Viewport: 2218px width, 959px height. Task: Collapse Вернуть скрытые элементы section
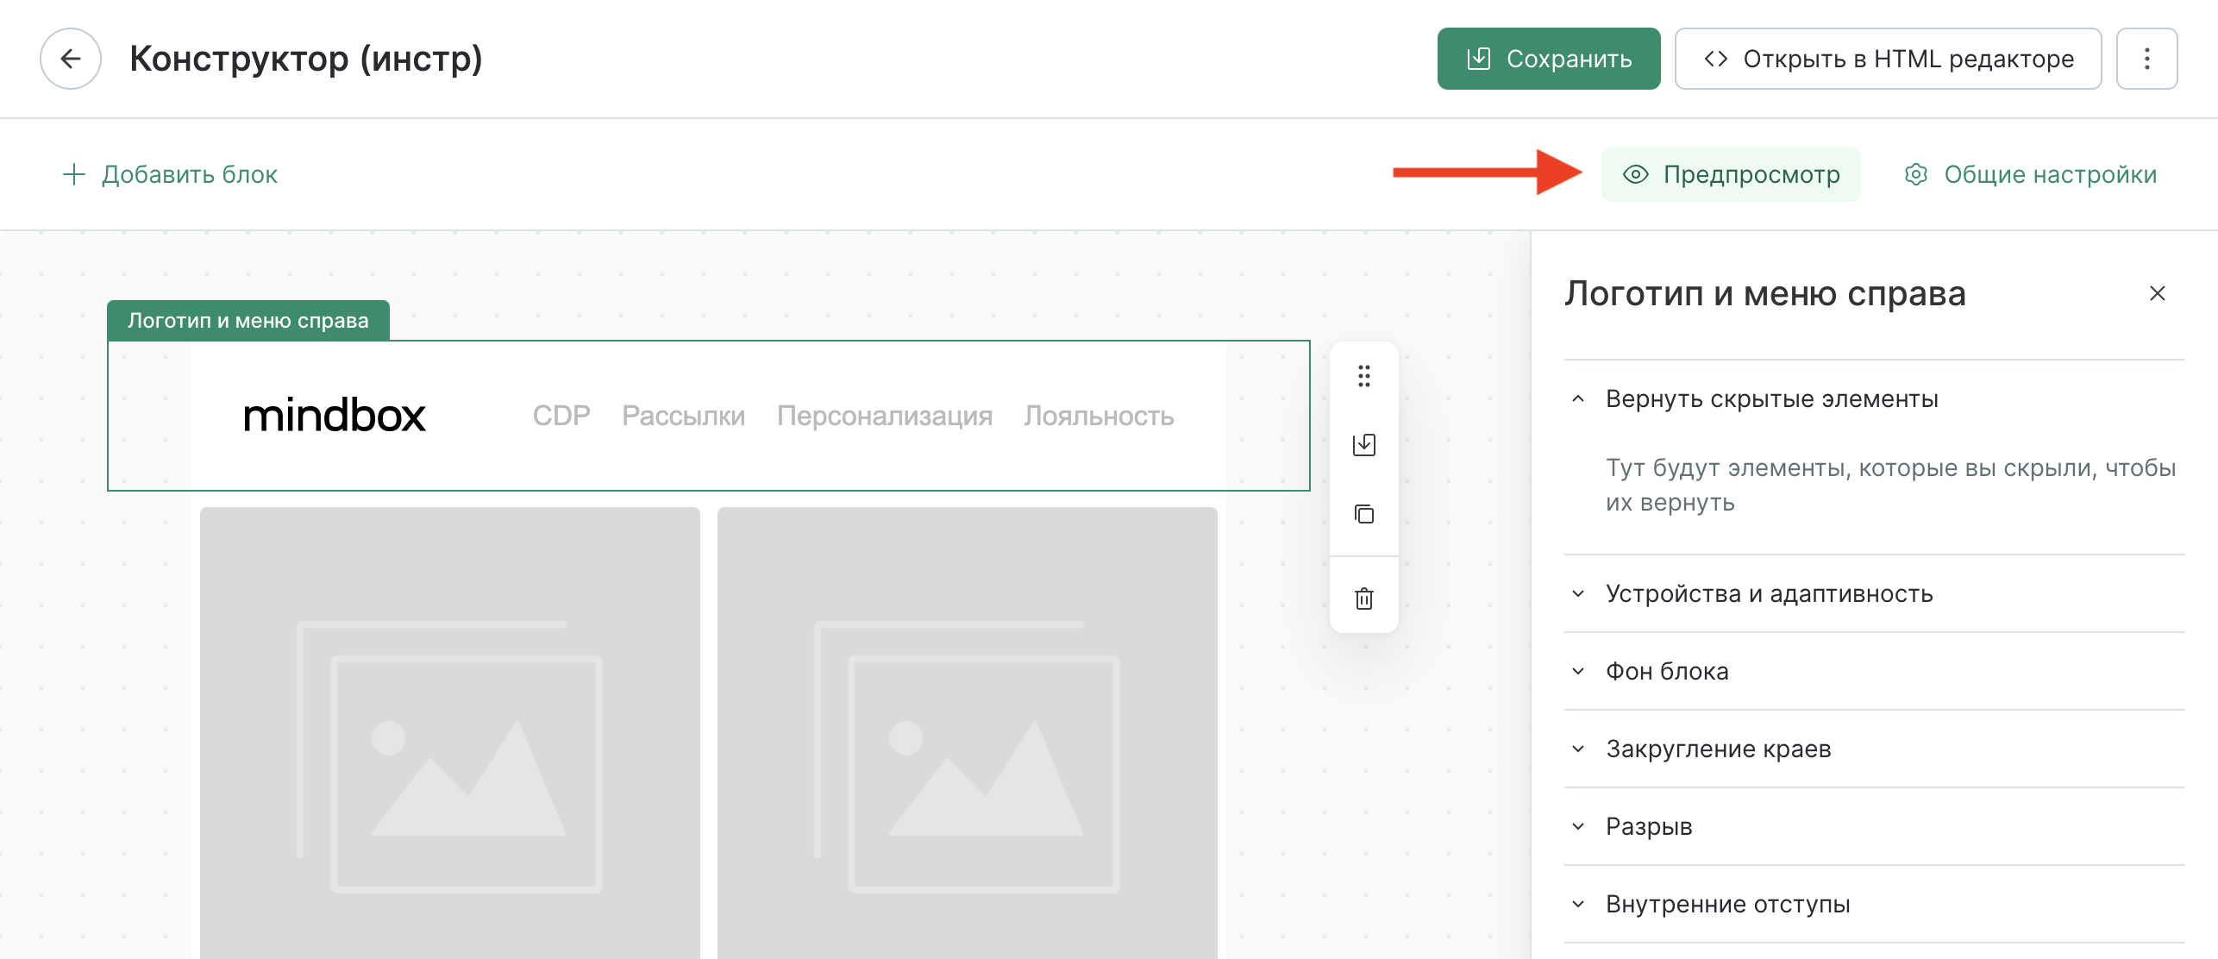coord(1874,398)
